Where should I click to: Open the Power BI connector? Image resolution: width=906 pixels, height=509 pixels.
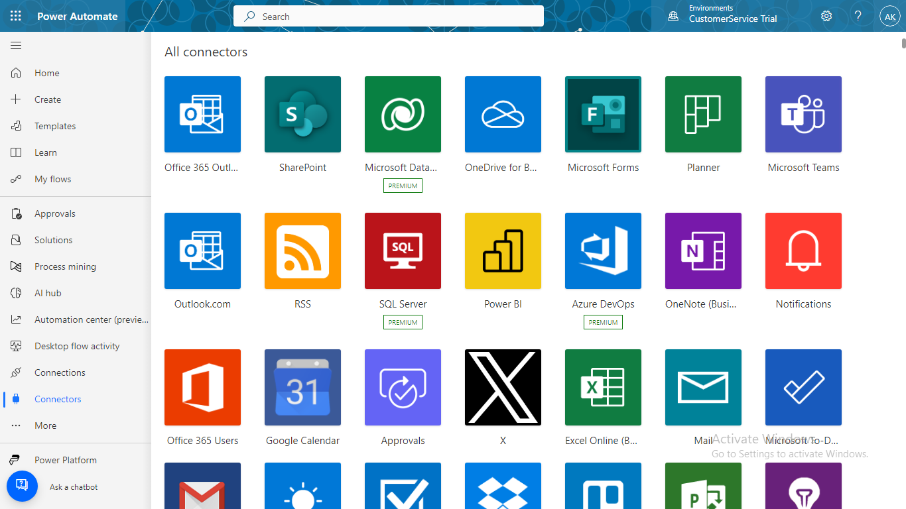(503, 251)
